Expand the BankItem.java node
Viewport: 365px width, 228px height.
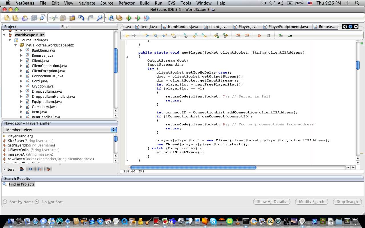[x=21, y=50]
